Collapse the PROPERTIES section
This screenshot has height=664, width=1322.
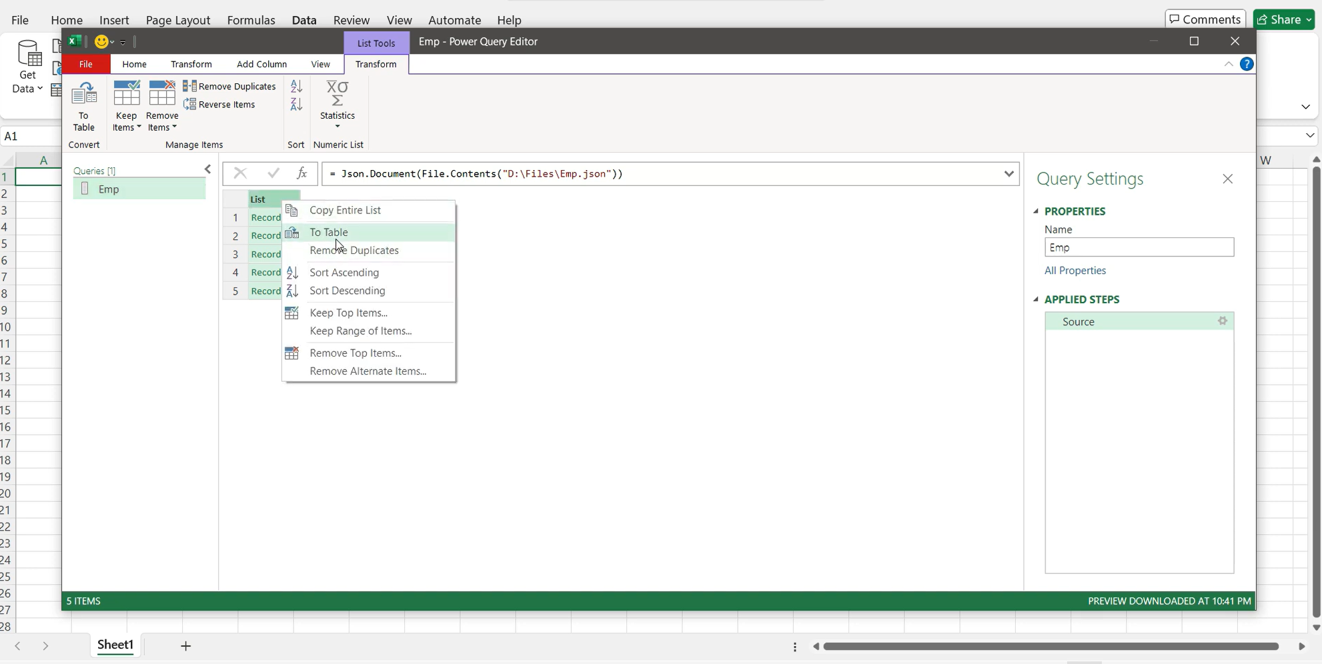pos(1036,211)
